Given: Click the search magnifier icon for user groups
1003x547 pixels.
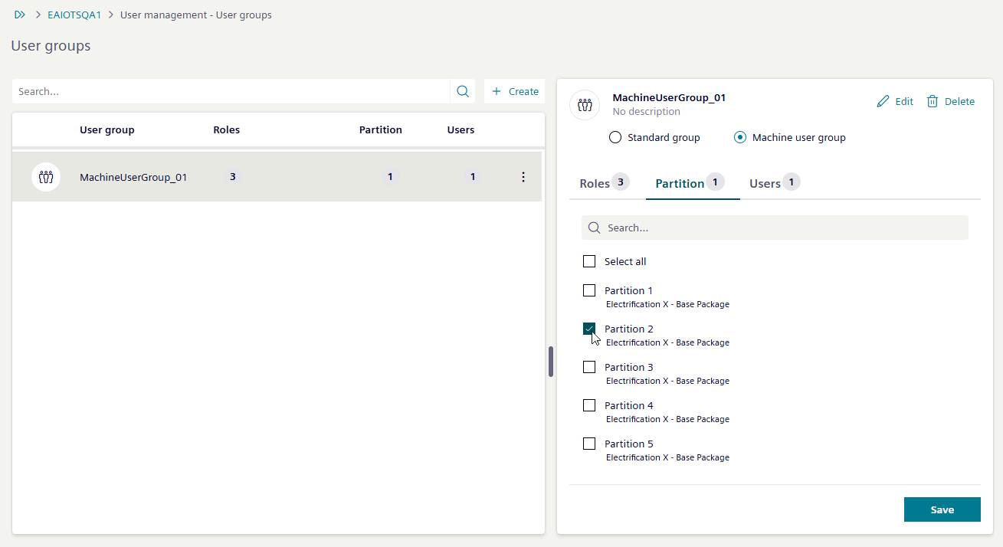Looking at the screenshot, I should pyautogui.click(x=462, y=91).
